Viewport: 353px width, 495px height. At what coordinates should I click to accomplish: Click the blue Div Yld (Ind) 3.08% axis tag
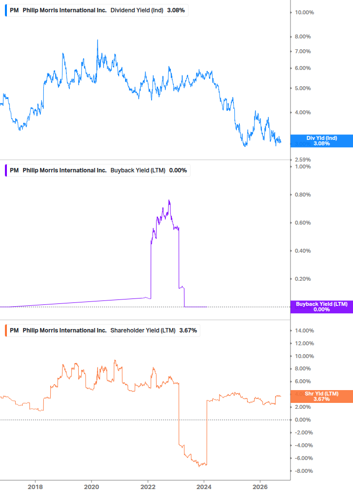pos(321,141)
